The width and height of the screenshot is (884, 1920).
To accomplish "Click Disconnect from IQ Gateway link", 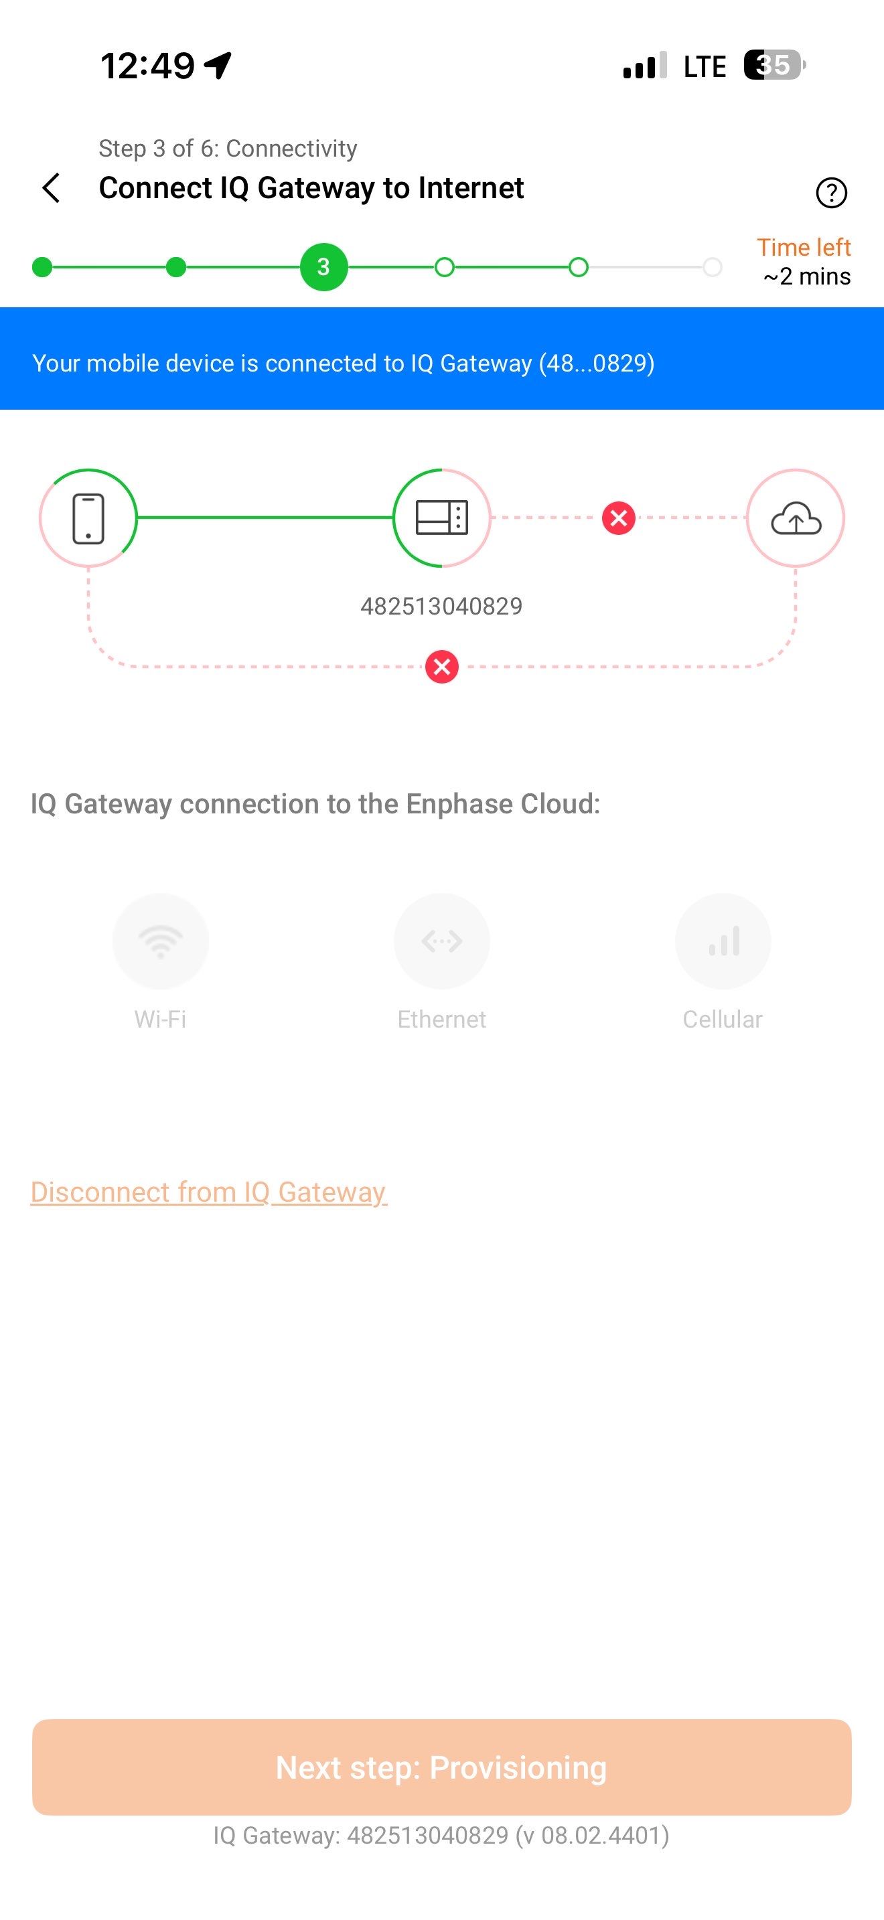I will click(x=209, y=1192).
